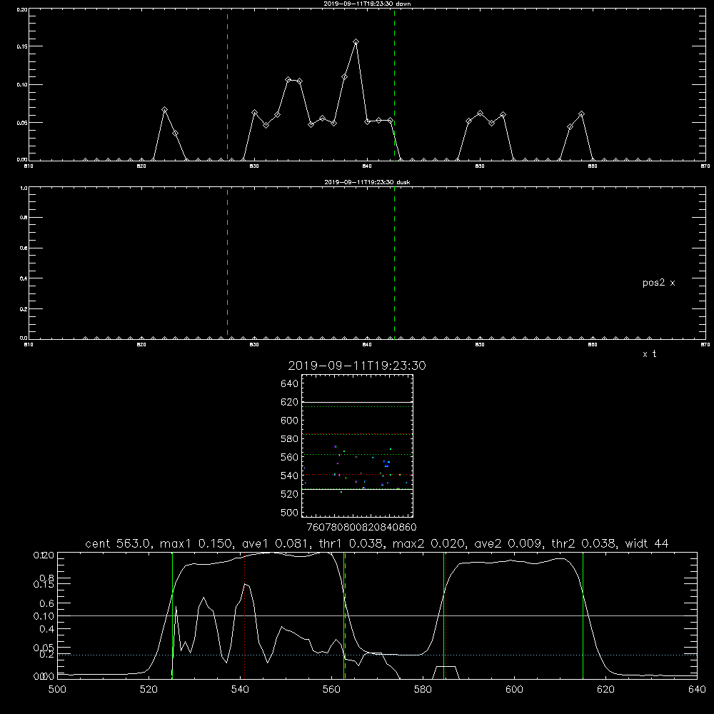Click the '760780800820840860' x-axis label of scatter plot

[361, 527]
